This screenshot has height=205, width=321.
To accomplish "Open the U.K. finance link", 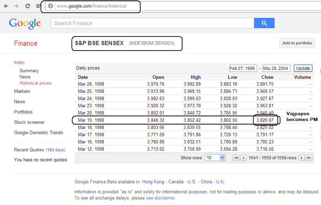I will point(220,182).
